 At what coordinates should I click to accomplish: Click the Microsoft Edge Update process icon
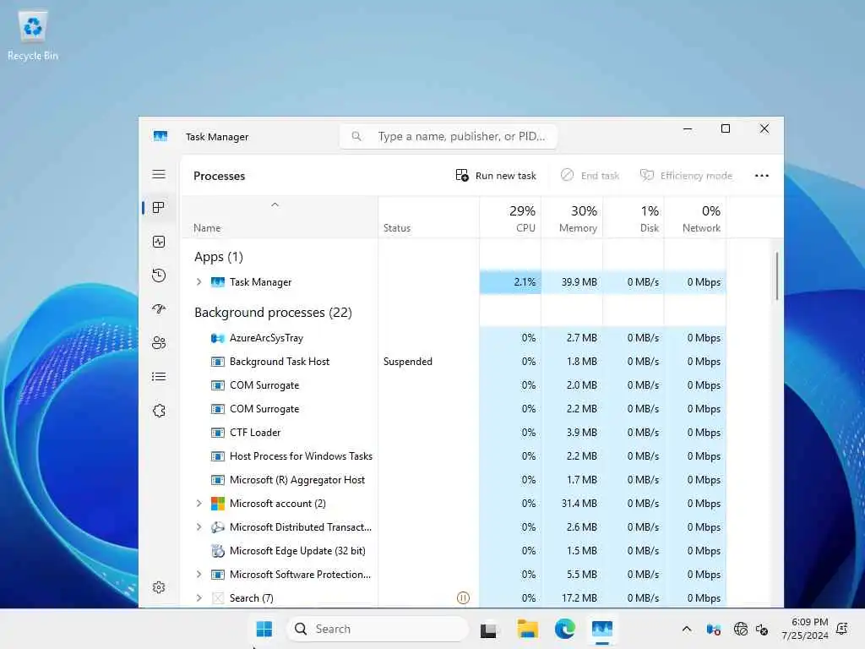click(x=218, y=551)
